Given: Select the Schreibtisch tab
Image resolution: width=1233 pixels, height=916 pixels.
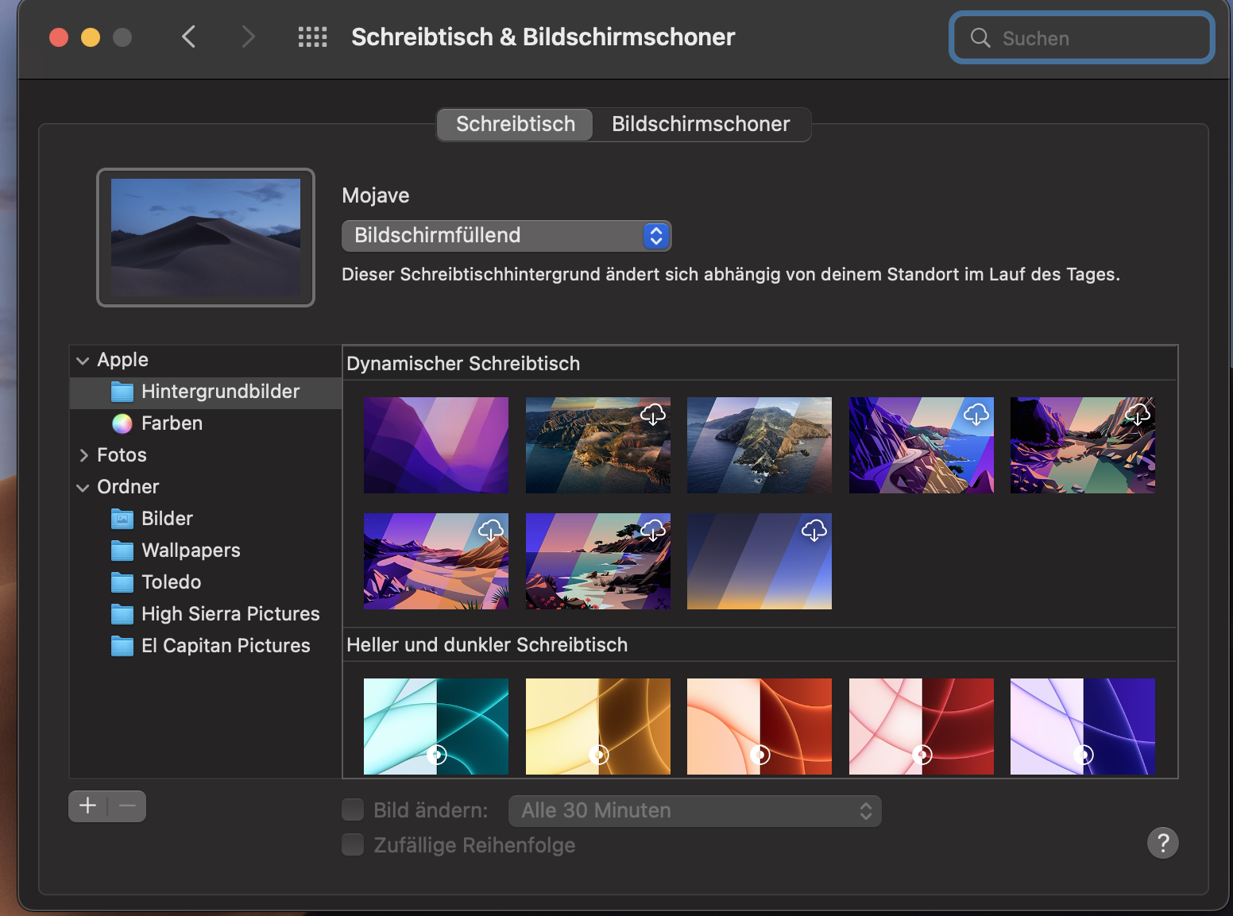Looking at the screenshot, I should [x=515, y=125].
